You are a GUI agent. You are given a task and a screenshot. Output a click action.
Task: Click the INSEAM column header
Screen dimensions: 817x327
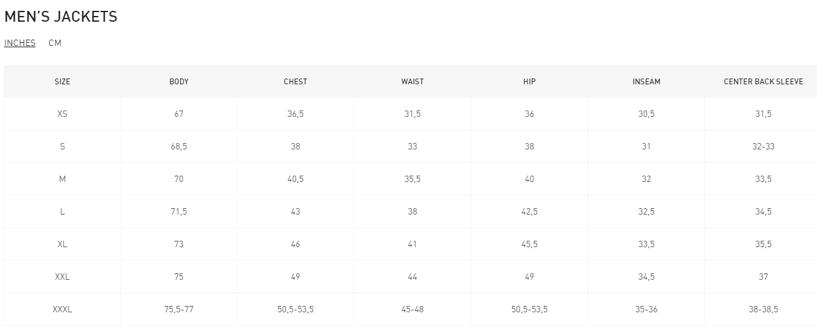(x=646, y=82)
